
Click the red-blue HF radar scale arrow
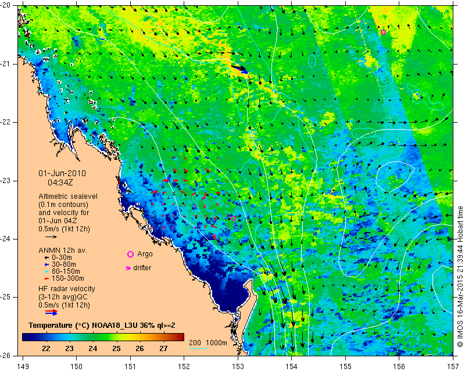pyautogui.click(x=51, y=312)
